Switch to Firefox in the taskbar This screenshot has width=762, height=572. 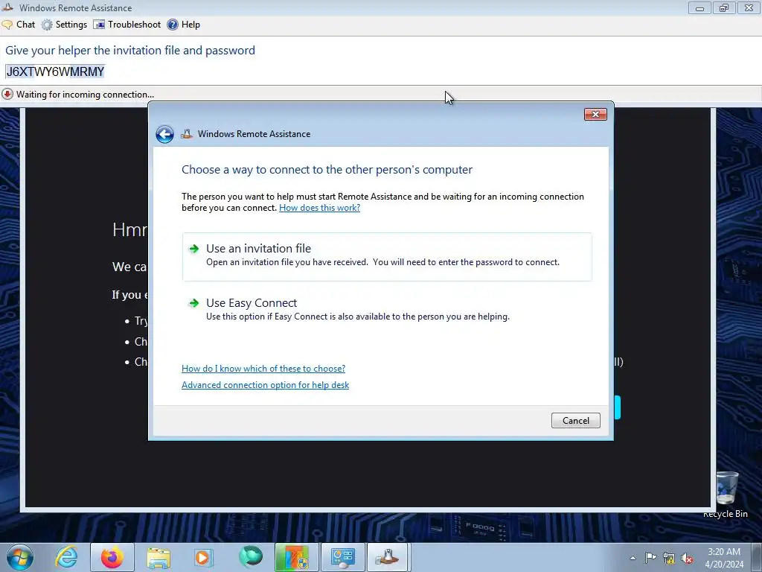(x=112, y=557)
